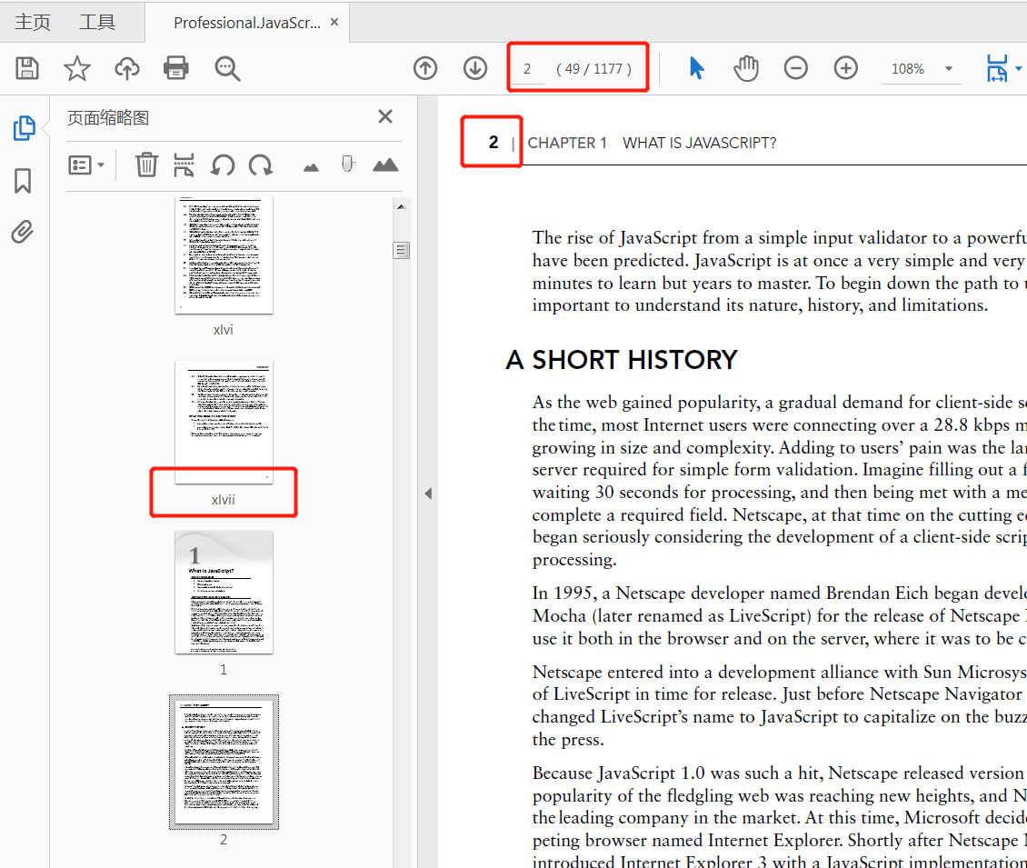Click the 页面缩略图 panel title

point(108,118)
